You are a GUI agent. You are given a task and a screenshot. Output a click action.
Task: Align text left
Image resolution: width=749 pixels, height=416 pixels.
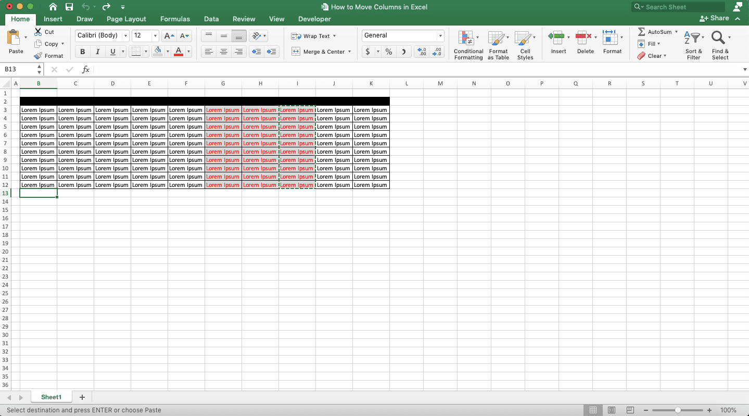(x=208, y=52)
